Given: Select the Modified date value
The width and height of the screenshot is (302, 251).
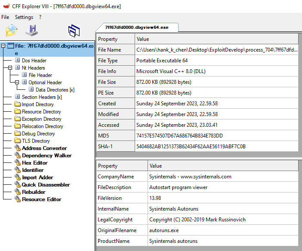Looking at the screenshot, I should pyautogui.click(x=216, y=114).
